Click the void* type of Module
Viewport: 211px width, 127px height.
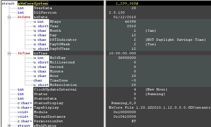pyautogui.click(x=23, y=112)
